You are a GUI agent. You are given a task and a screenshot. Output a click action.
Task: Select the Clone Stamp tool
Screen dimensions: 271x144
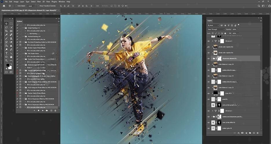[11, 39]
